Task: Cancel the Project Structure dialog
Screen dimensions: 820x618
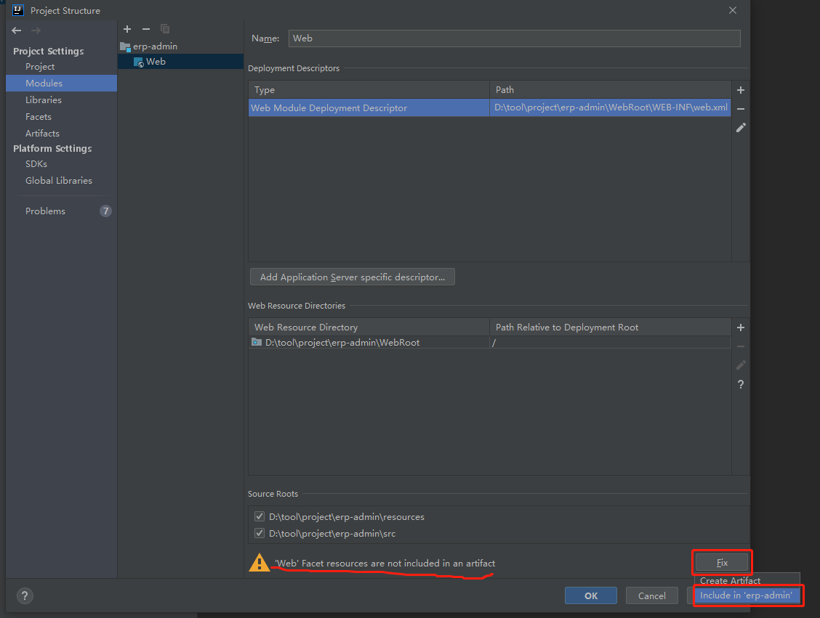Action: click(651, 595)
